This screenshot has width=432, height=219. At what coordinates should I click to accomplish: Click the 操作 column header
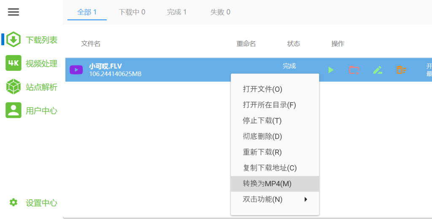tap(338, 44)
